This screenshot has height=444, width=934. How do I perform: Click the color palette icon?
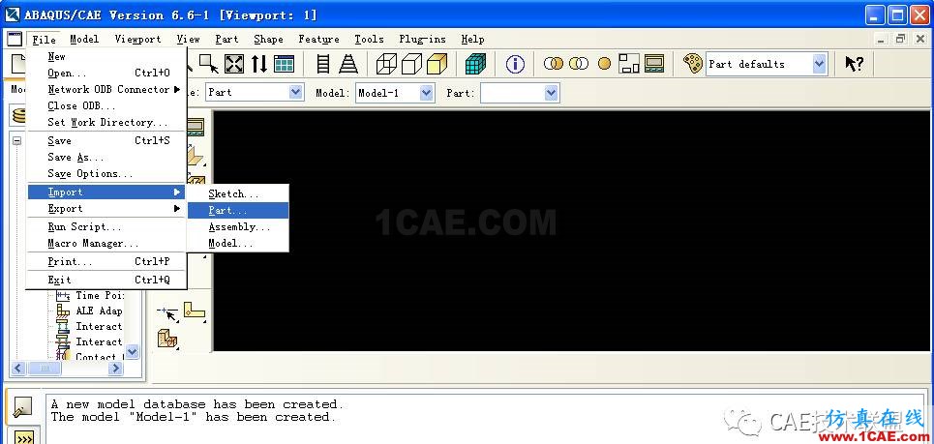tap(693, 64)
